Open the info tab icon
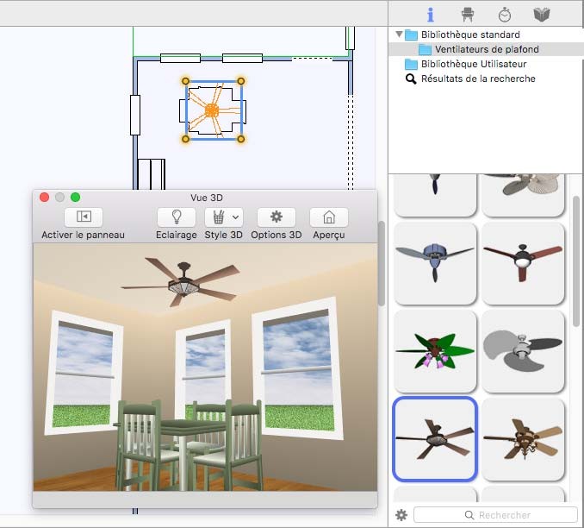 click(x=431, y=15)
